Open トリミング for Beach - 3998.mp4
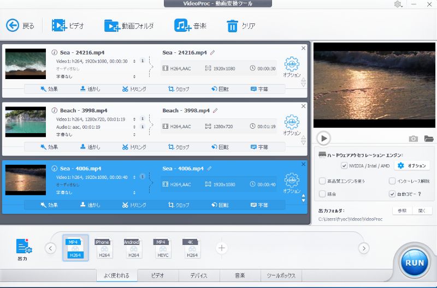The image size is (437, 288). [x=134, y=147]
